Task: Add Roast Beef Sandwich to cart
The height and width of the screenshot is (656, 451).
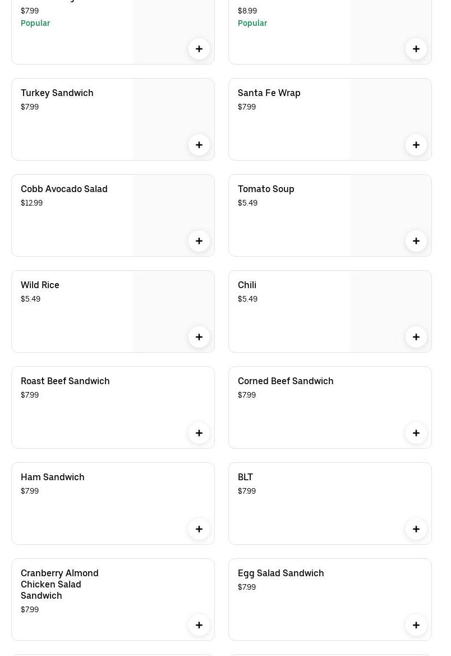Action: [199, 433]
